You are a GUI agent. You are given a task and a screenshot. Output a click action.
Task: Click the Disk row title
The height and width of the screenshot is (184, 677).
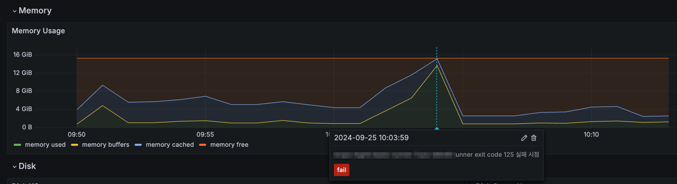pos(27,166)
